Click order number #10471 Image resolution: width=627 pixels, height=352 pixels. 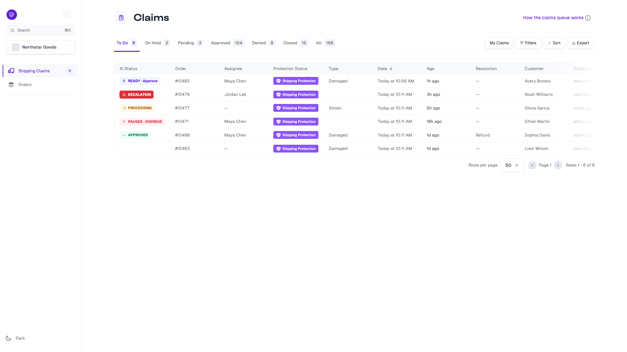[x=182, y=122]
